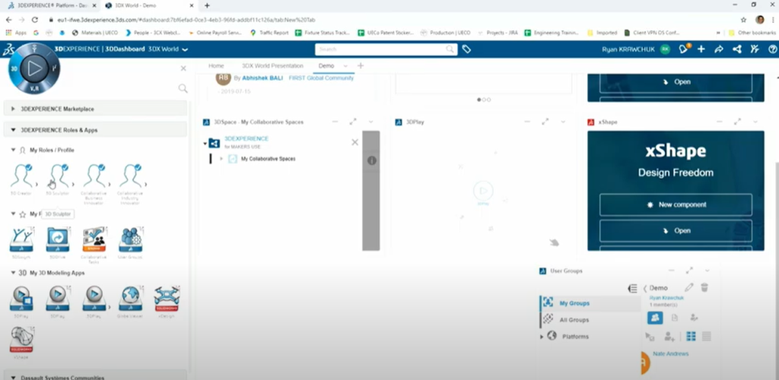Image resolution: width=779 pixels, height=380 pixels.
Task: Launch the Globe Viewer app
Action: click(130, 298)
